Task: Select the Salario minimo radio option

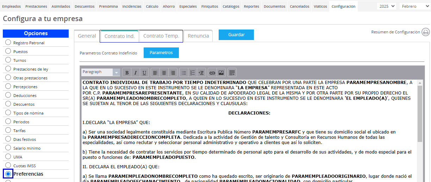Action: [x=8, y=148]
